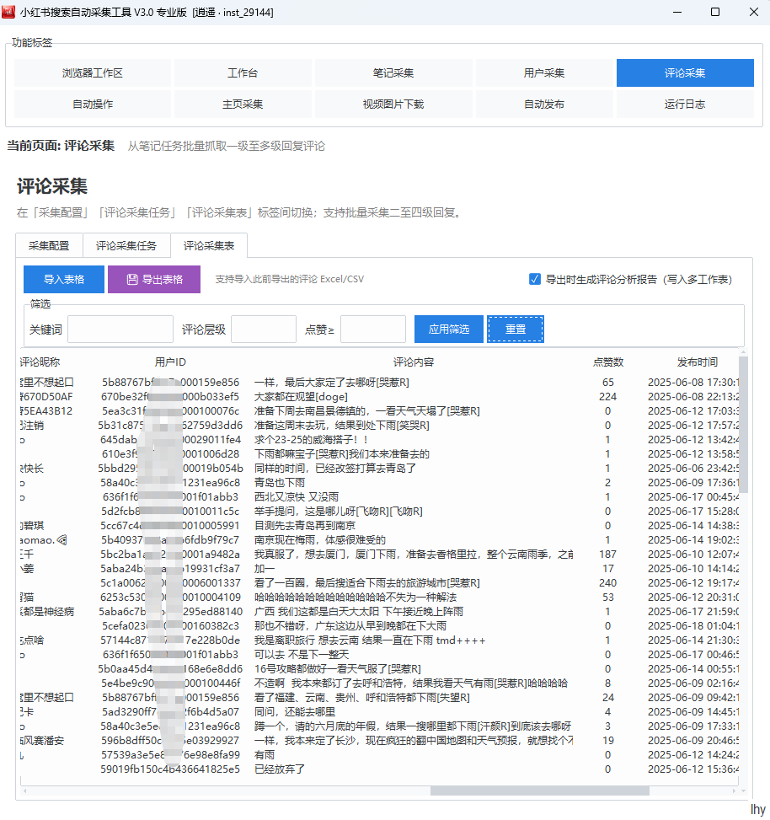This screenshot has height=820, width=770.
Task: Maximize the application window
Action: coord(715,12)
